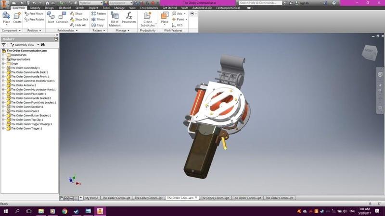Close the model browser panel
Viewport: 385px width, 216px height.
click(57, 35)
